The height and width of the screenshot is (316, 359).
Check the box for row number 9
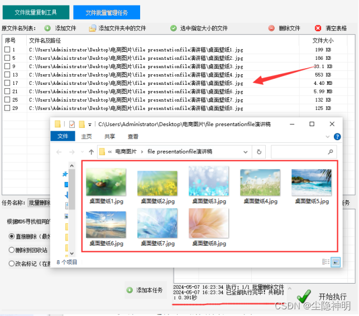pos(7,66)
